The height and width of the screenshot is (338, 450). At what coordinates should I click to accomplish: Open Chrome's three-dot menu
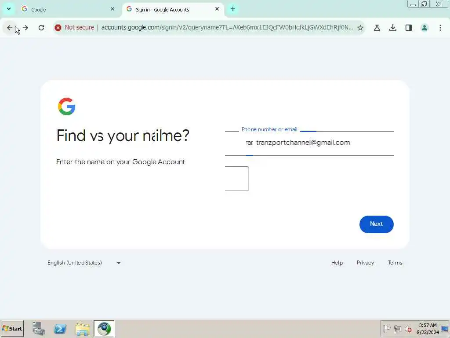[x=440, y=28]
